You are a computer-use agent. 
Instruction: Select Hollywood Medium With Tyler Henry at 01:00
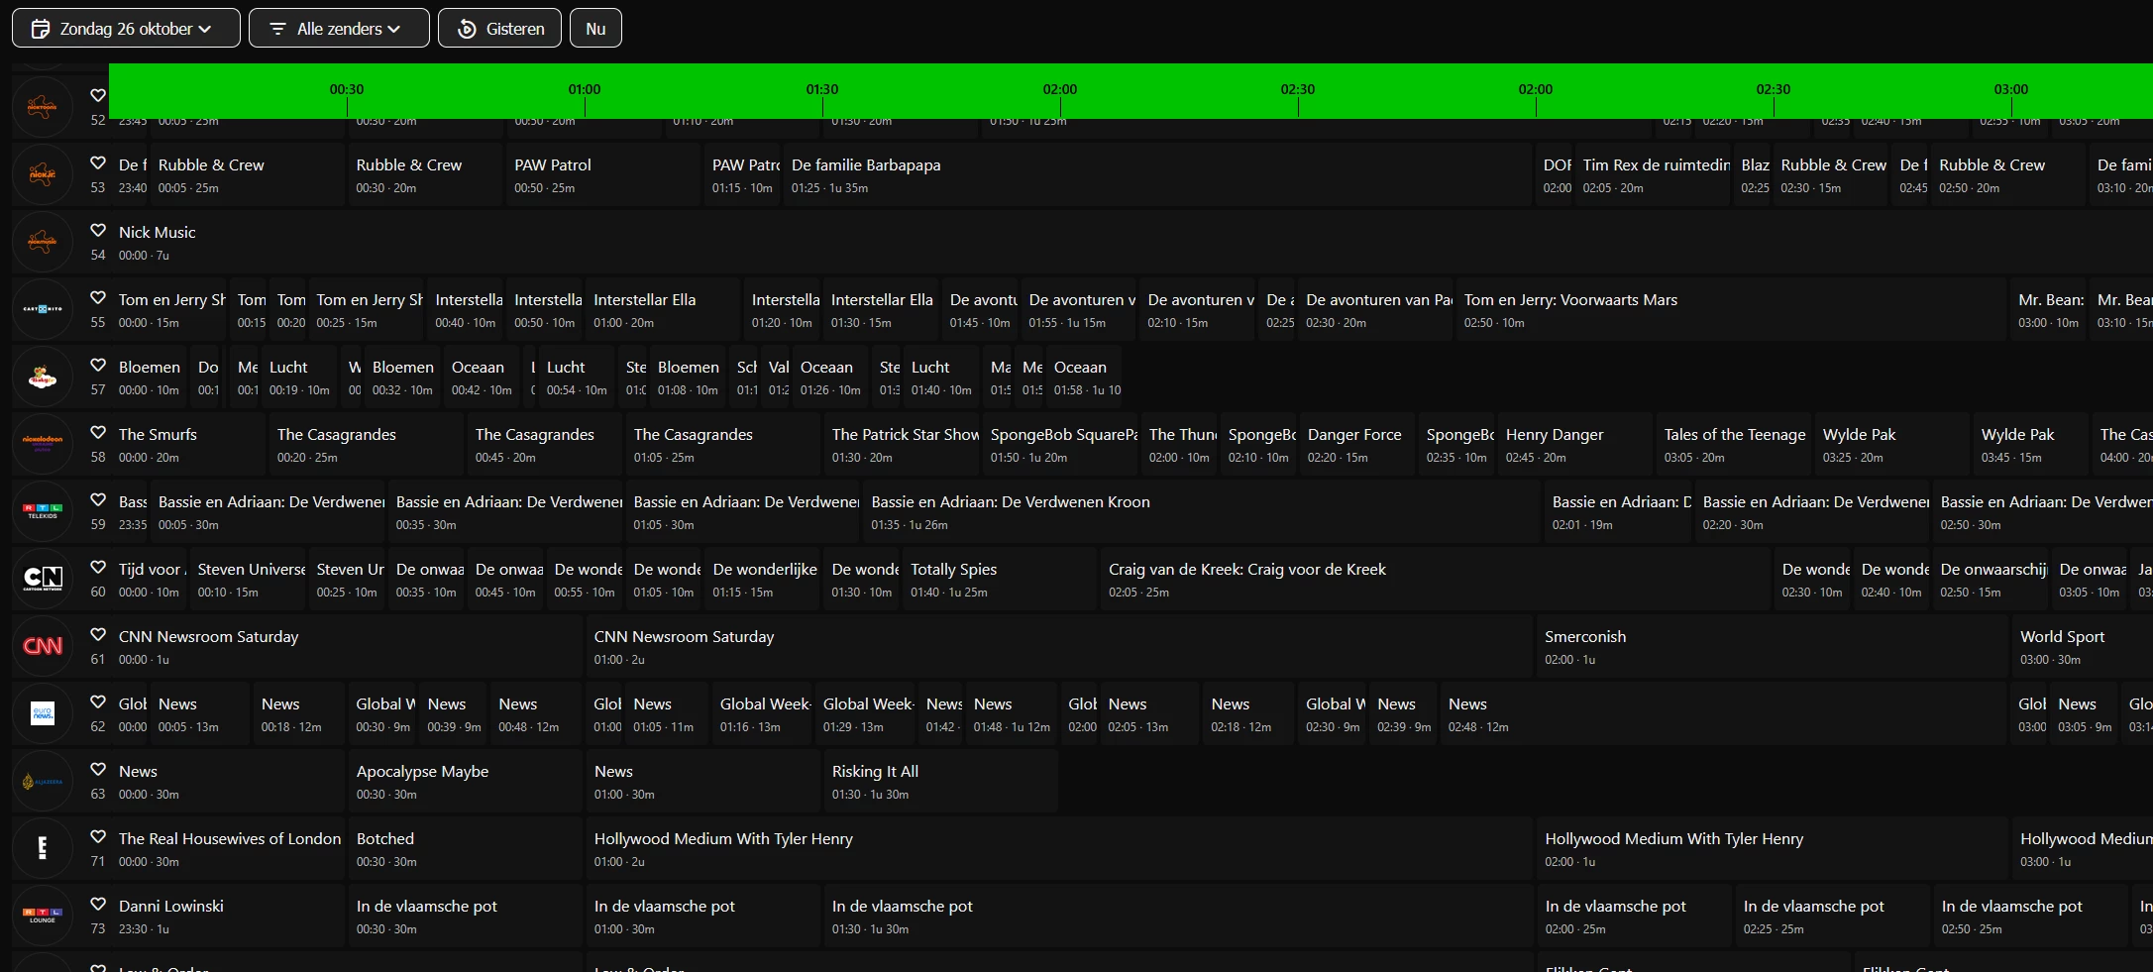click(x=1059, y=848)
